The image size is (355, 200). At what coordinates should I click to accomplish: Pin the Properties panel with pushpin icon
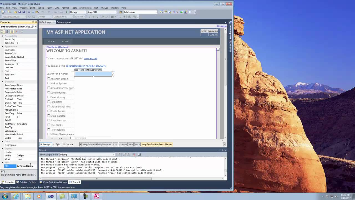[33, 22]
